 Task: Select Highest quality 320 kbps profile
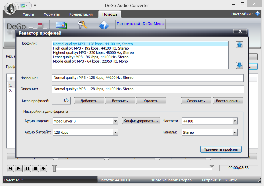click(140, 53)
